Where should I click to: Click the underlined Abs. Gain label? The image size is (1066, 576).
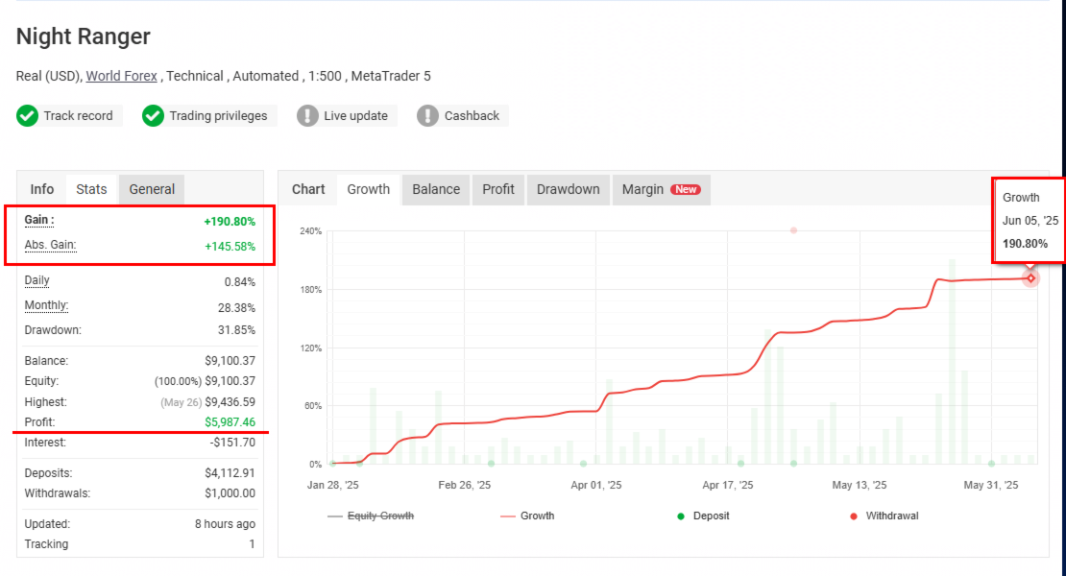coord(50,245)
